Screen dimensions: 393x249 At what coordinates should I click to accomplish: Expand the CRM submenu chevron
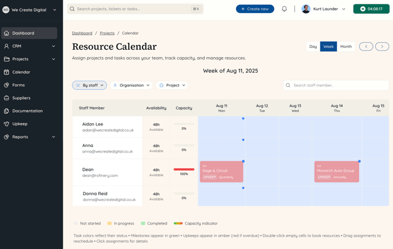coord(53,46)
